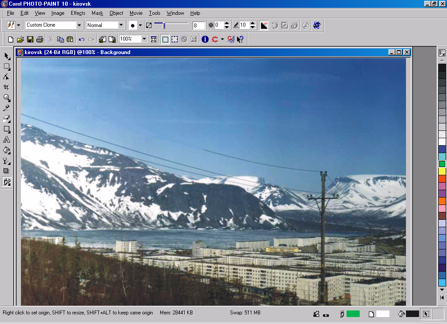Expand the application launcher dropdown arrow
Screen dimensions: 447x324
tap(222, 39)
